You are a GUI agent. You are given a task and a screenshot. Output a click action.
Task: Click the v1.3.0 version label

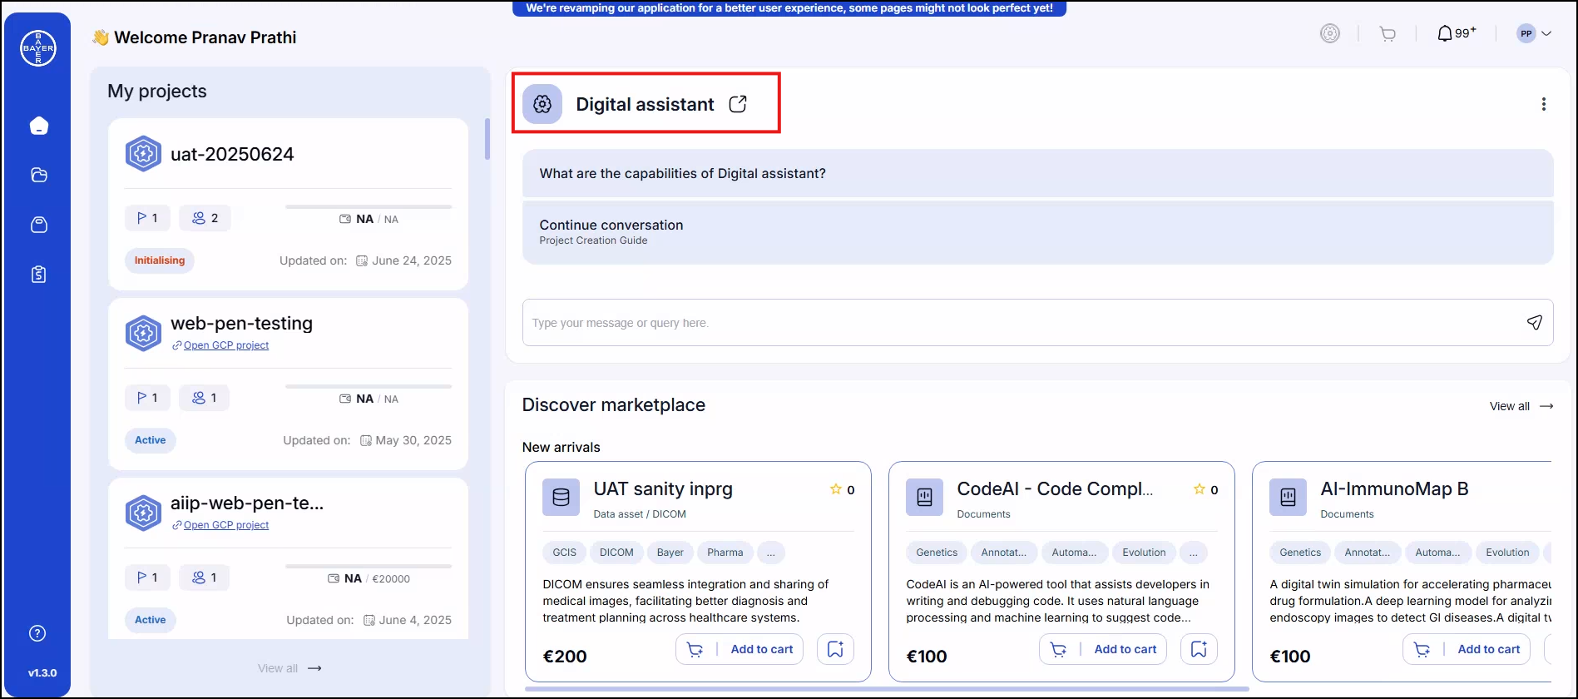[42, 673]
